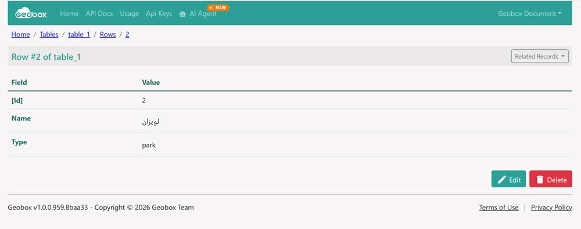Click the Type field label

click(x=19, y=142)
